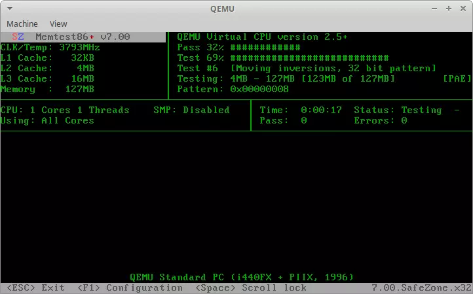Click the <F1> Configuration option
This screenshot has width=473, height=294.
(130, 287)
